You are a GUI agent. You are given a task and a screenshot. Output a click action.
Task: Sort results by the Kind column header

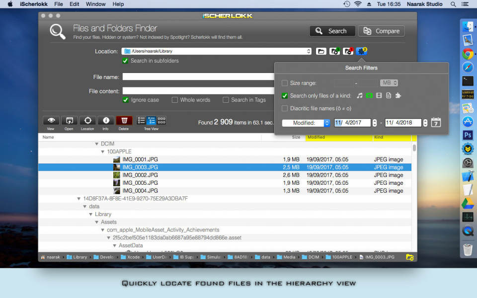tap(393, 137)
